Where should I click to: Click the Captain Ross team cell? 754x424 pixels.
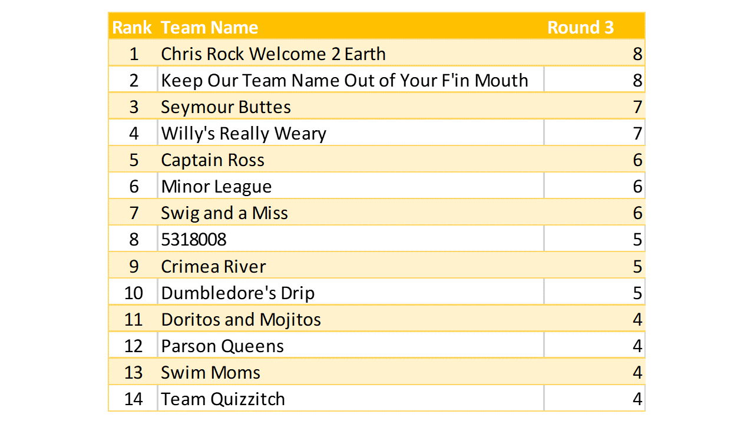(x=213, y=160)
